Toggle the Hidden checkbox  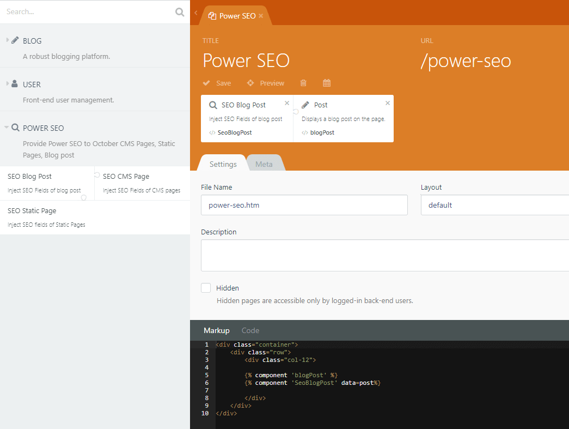click(x=206, y=288)
